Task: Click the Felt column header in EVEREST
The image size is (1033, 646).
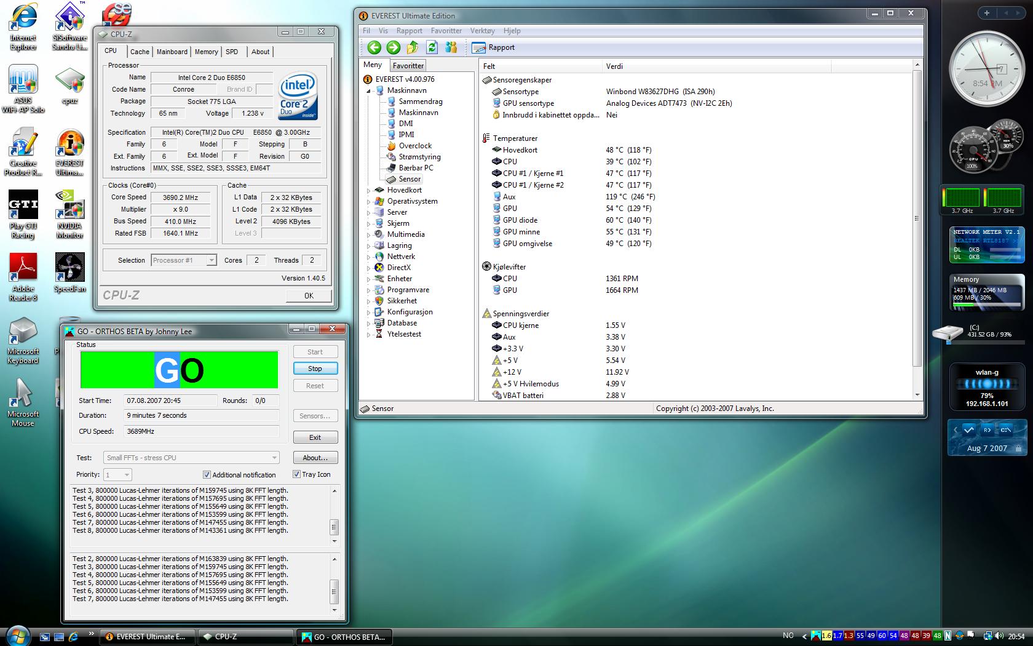Action: click(540, 66)
